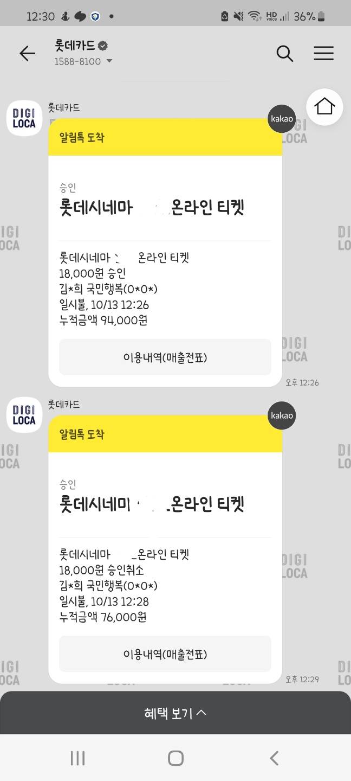This screenshot has height=781, width=351.
Task: Tap the verified badge next to 롯데카드
Action: 103,46
